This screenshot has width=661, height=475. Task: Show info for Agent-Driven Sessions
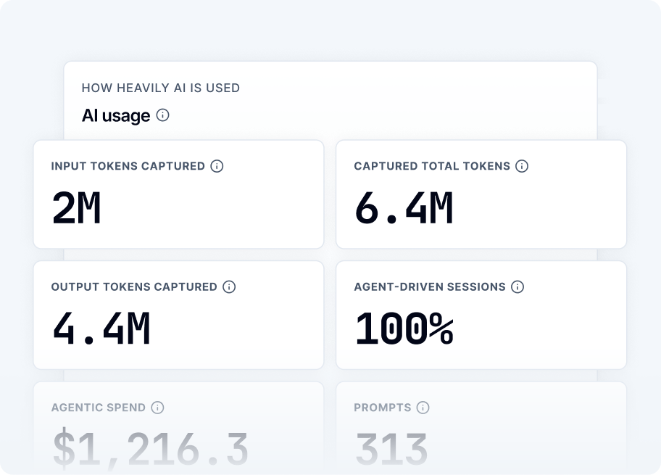(517, 287)
